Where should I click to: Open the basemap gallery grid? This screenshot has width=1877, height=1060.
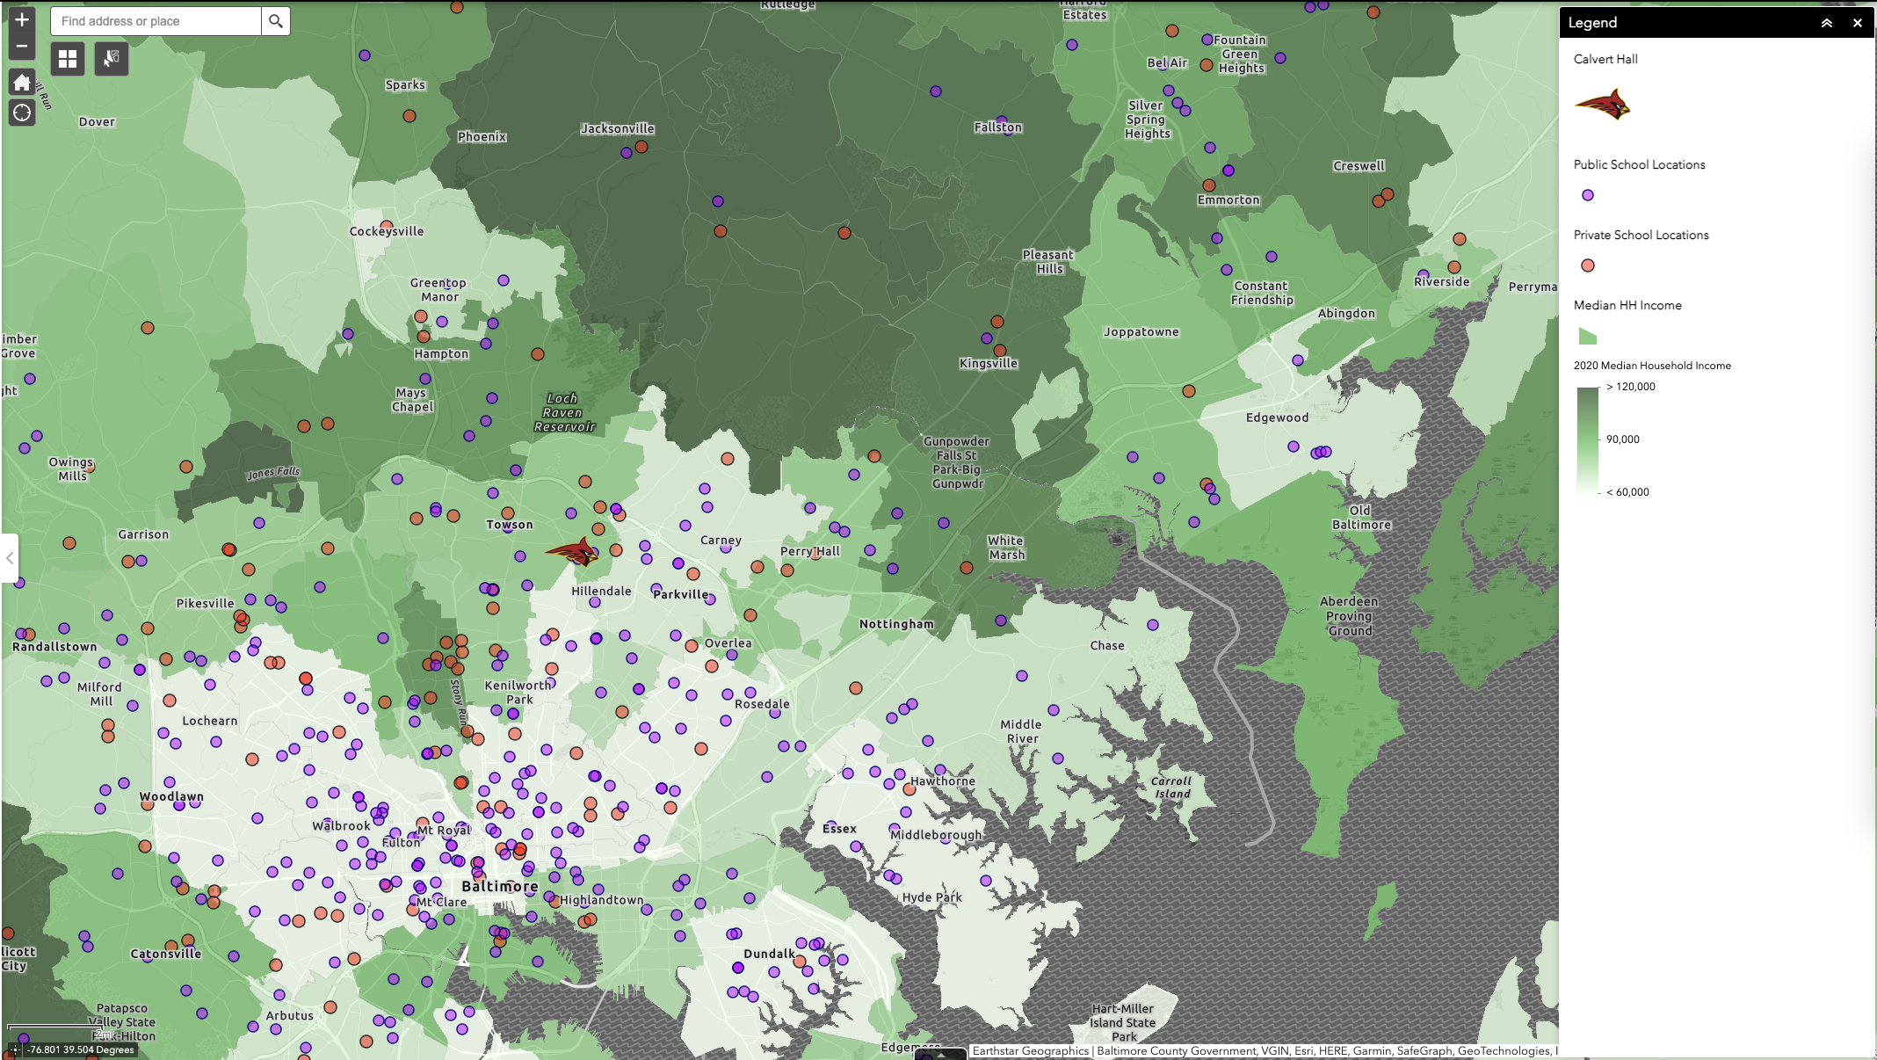[x=68, y=59]
